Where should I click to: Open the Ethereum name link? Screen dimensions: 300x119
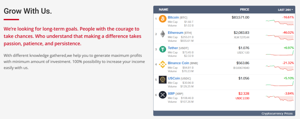pyautogui.click(x=175, y=33)
